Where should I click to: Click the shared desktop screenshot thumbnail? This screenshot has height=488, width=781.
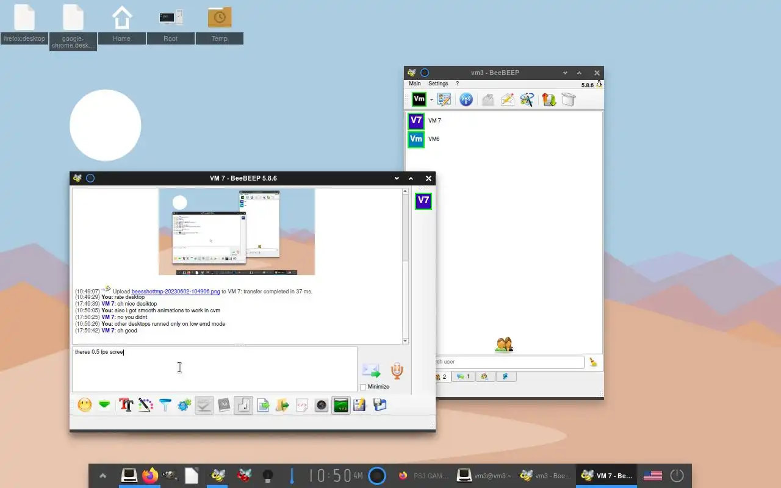coord(237,232)
